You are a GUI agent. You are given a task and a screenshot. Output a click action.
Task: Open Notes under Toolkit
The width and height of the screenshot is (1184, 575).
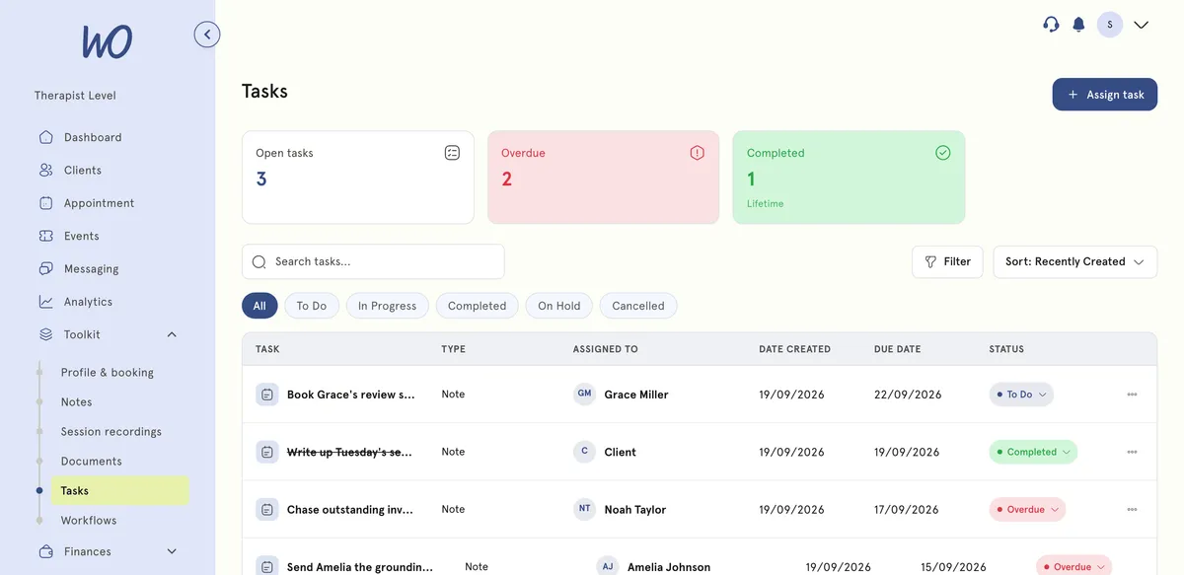76,401
